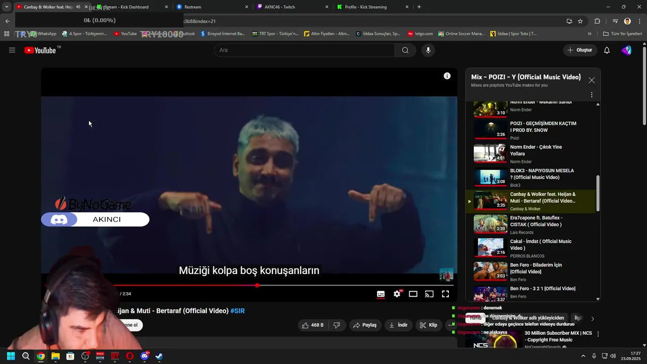
Task: Enter fullscreen video mode
Action: 445,294
